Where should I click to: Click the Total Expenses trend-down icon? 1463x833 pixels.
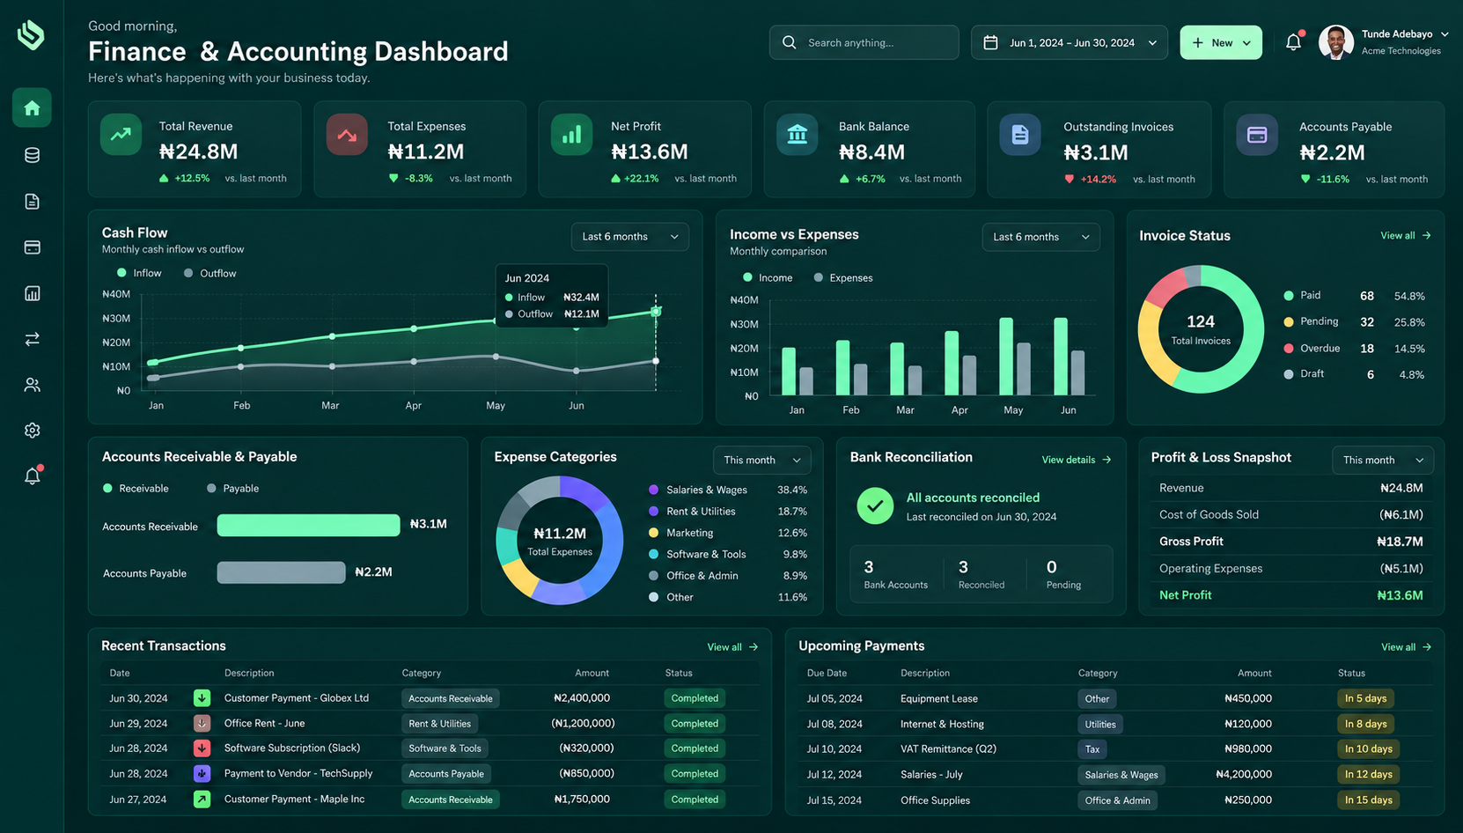pos(347,135)
